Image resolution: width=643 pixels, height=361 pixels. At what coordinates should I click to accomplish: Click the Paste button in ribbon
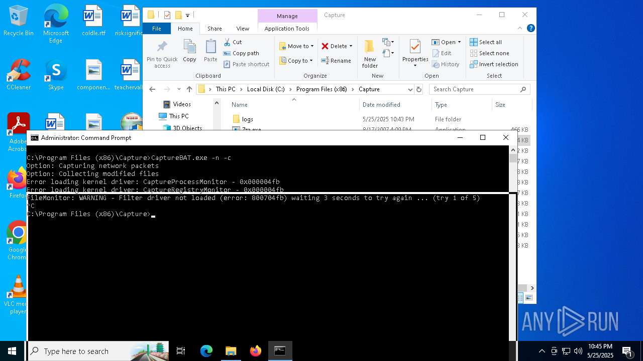[210, 52]
